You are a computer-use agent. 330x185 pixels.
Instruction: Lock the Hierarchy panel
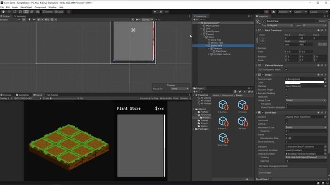coord(249,16)
